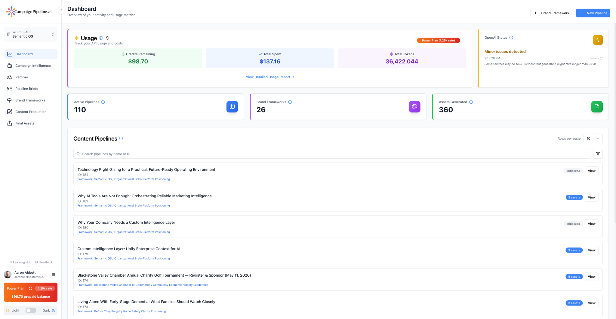Click the 3 assets badge on pipeline 173
This screenshot has height=319, width=616.
click(574, 303)
